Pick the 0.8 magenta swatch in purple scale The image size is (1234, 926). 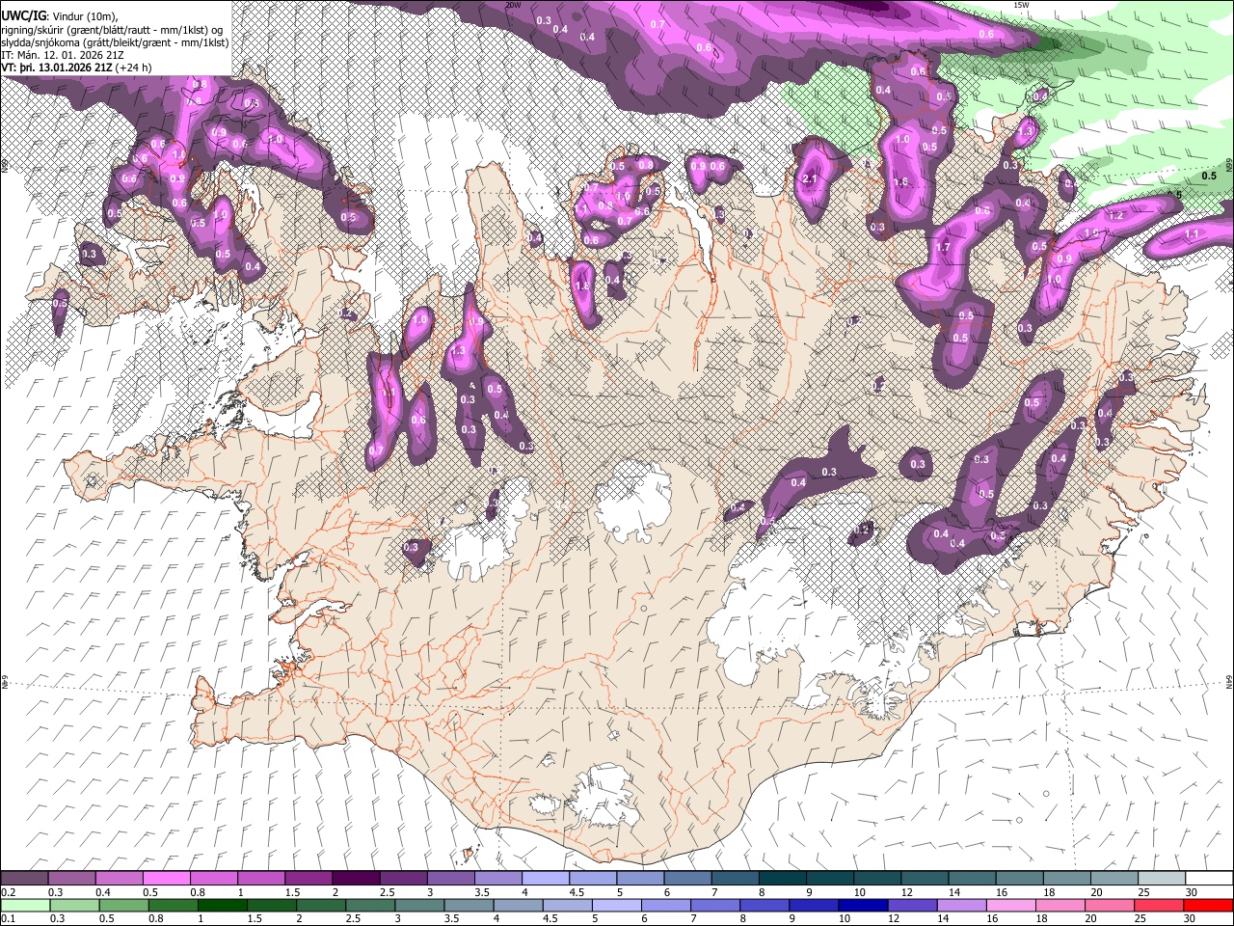coord(213,879)
